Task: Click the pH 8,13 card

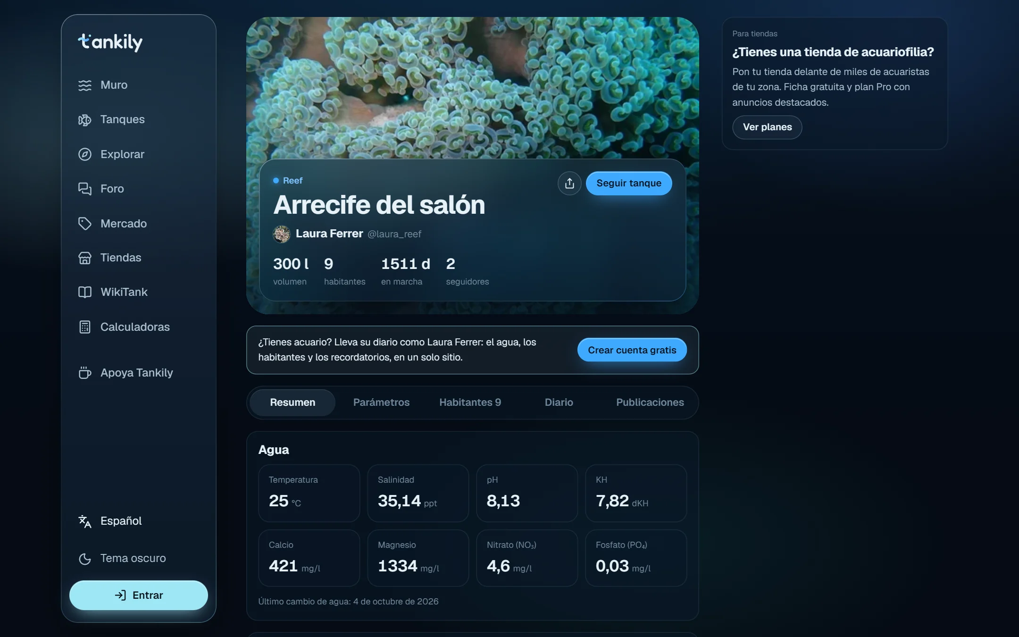Action: [527, 494]
